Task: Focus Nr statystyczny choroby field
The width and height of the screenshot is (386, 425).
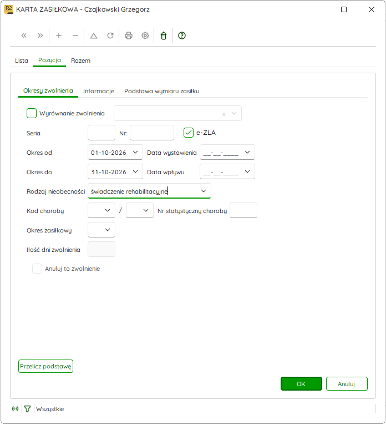Action: tap(243, 211)
